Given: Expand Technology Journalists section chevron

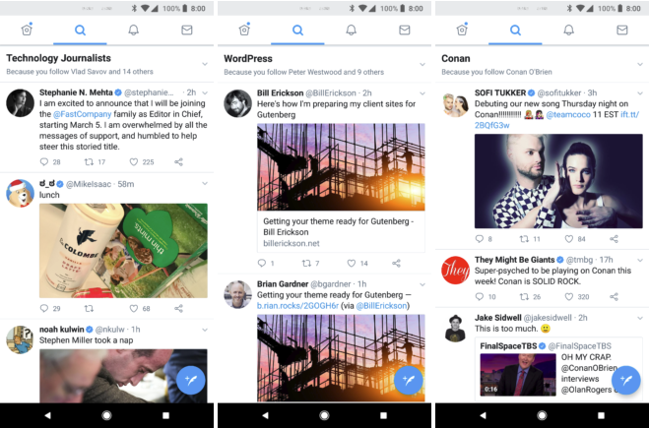Looking at the screenshot, I should 205,64.
